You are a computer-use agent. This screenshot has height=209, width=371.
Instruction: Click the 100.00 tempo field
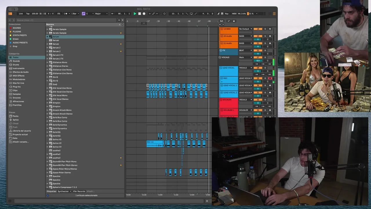coord(35,14)
